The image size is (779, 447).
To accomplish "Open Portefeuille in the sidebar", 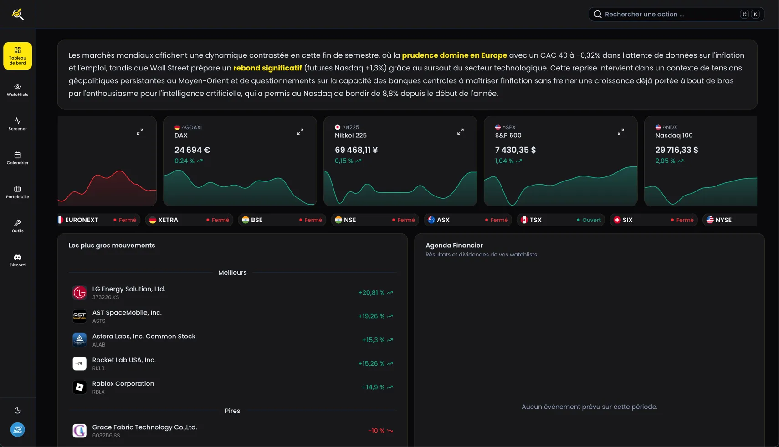I will coord(17,192).
